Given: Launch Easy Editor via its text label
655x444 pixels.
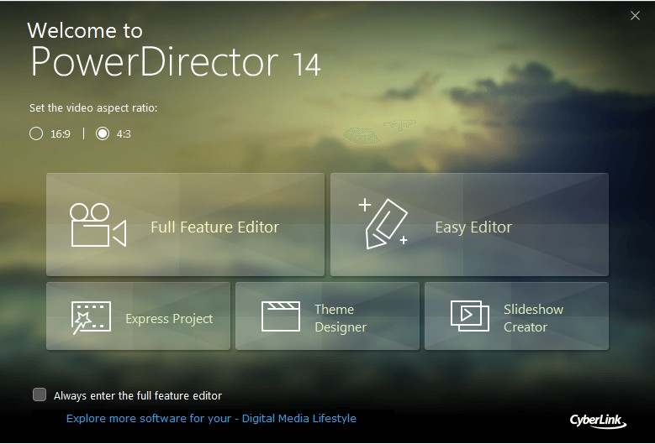Looking at the screenshot, I should click(473, 227).
